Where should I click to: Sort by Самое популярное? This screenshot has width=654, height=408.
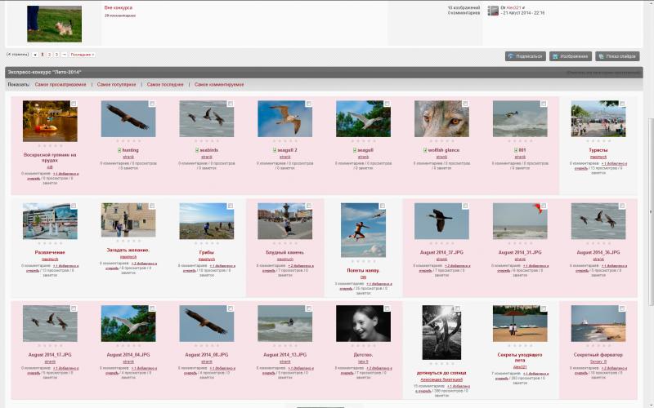[x=116, y=85]
